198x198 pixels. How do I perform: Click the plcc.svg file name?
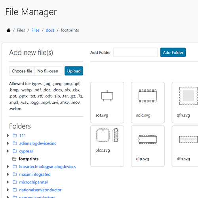coord(103,150)
